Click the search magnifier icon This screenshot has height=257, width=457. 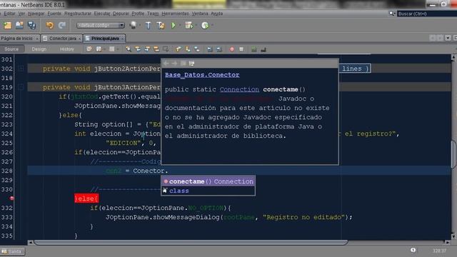(x=392, y=14)
